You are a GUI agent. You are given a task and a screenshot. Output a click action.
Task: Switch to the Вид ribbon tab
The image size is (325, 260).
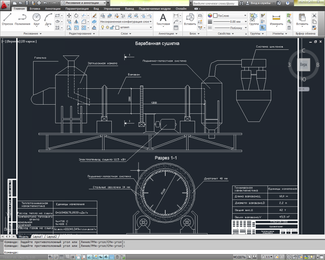[x=96, y=9]
